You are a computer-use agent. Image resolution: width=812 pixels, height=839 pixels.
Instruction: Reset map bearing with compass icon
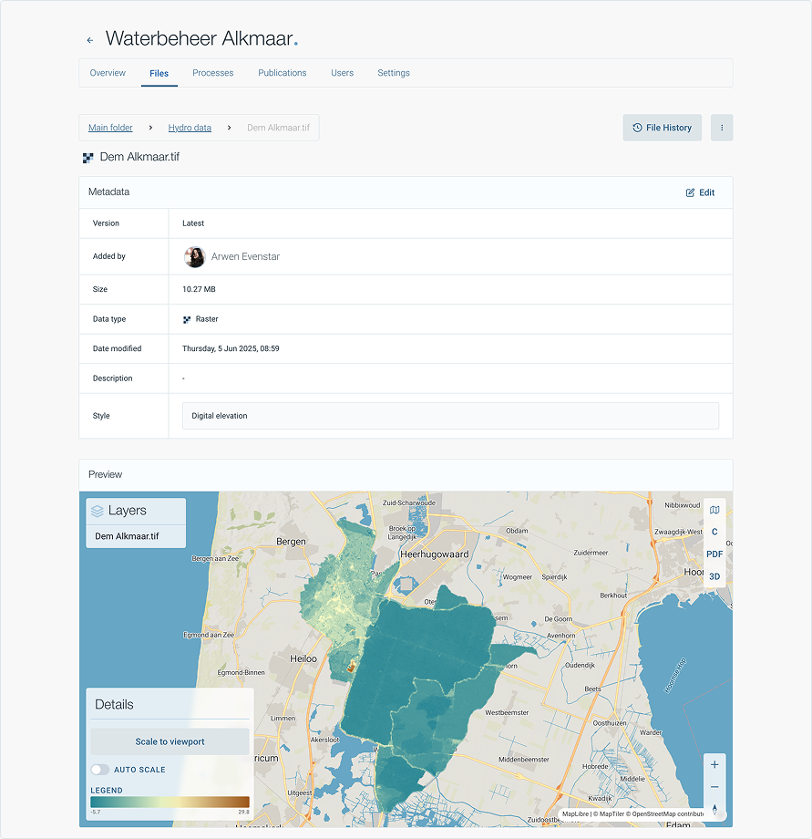714,809
